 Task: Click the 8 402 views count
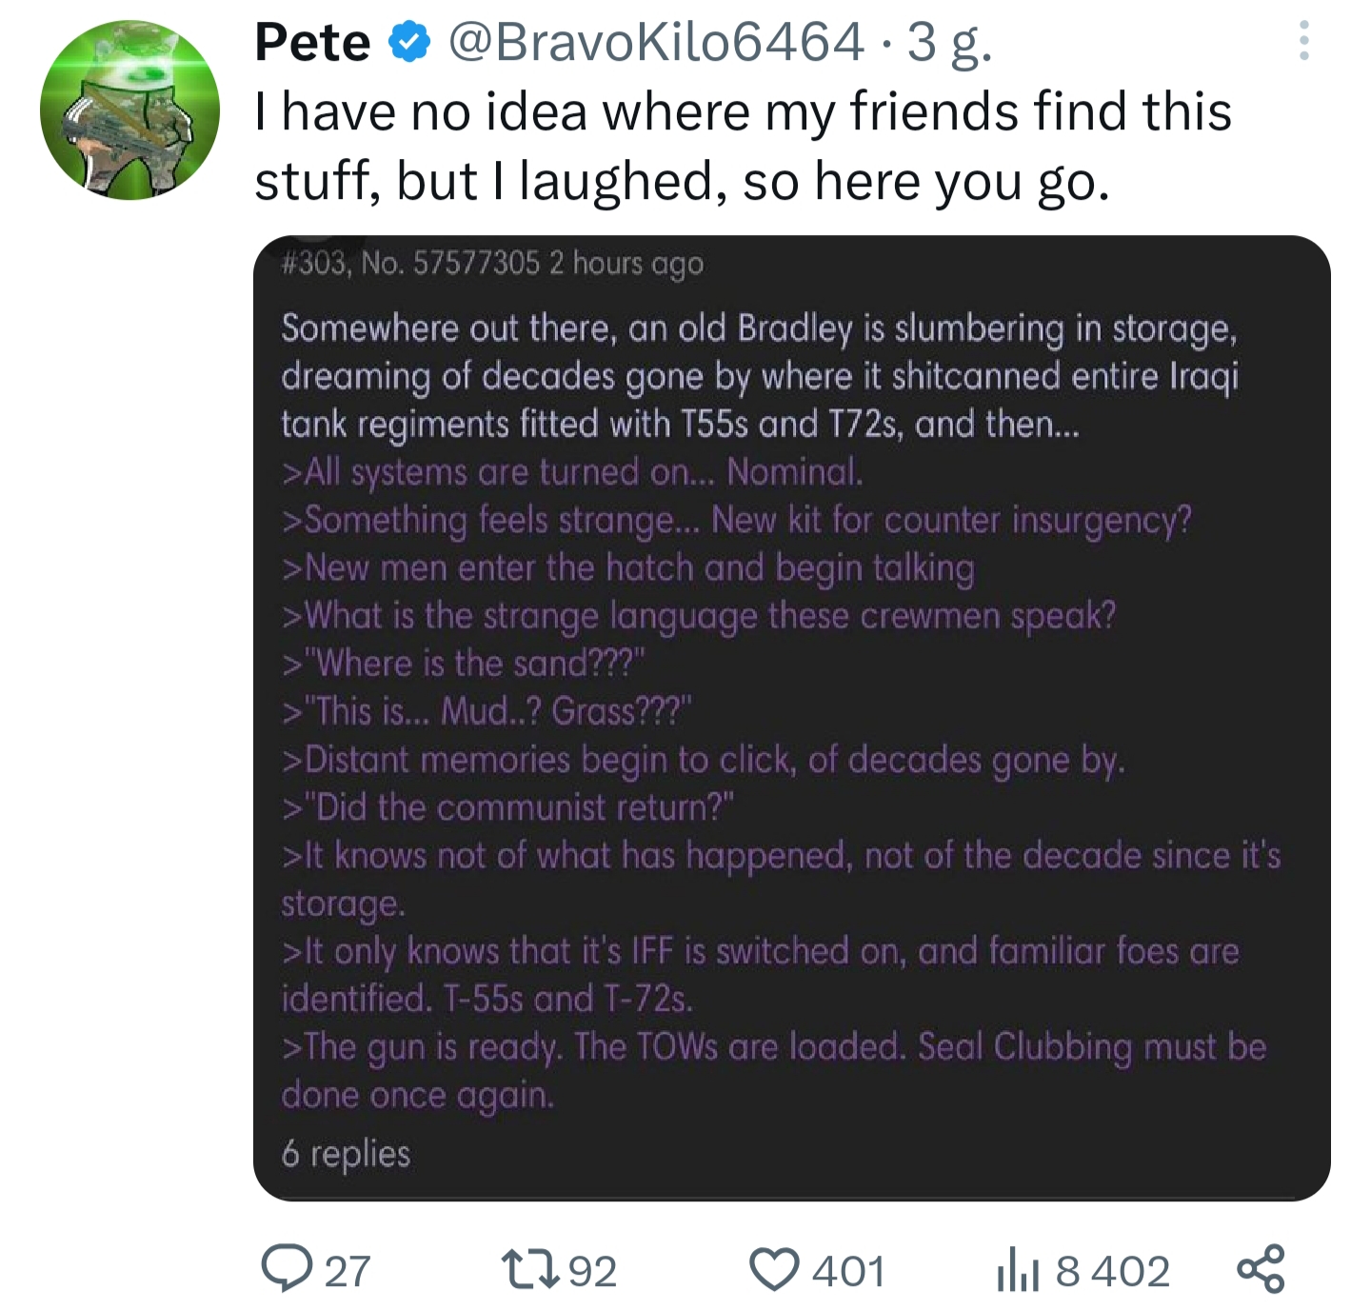click(1112, 1271)
